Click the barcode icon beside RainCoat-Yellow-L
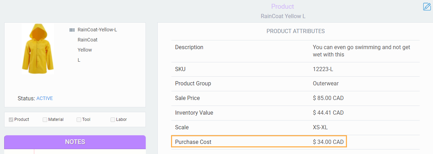The height and width of the screenshot is (154, 433). click(72, 30)
